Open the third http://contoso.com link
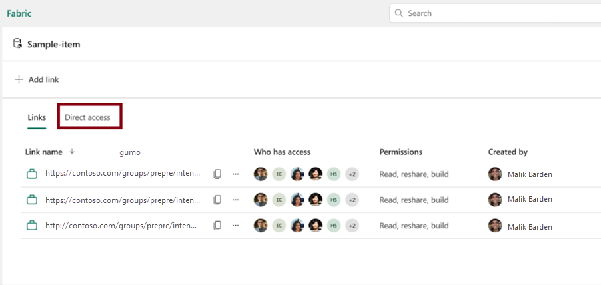The width and height of the screenshot is (601, 285). (x=123, y=226)
